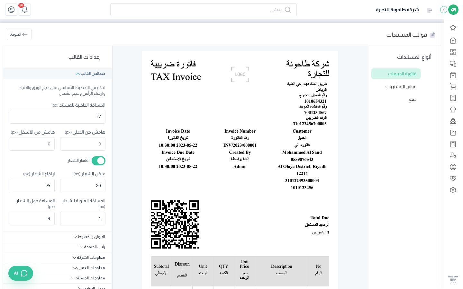Go to home icon in sidebar
Screen dimensions: 463x289
pyautogui.click(x=453, y=40)
